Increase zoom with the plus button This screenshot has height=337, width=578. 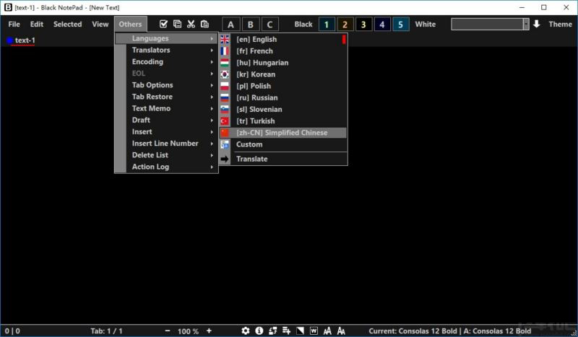click(209, 331)
